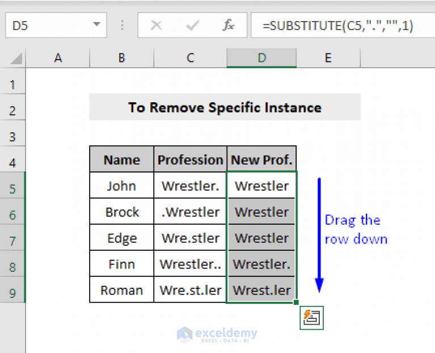The image size is (435, 353).
Task: Select Profession cell 'Wre.stler' in Edge's row
Action: [x=191, y=238]
